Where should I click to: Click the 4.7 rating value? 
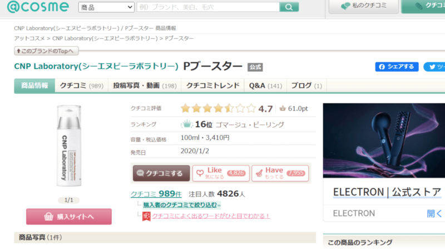pos(265,109)
